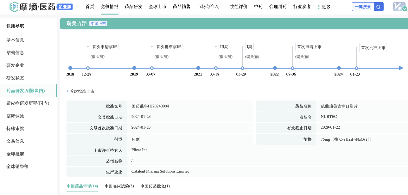
Task: Navigate to 全球销售额 in quick navigation
Action: pos(17,167)
